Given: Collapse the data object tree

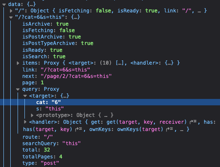Looking at the screenshot, I should [x=4, y=5].
